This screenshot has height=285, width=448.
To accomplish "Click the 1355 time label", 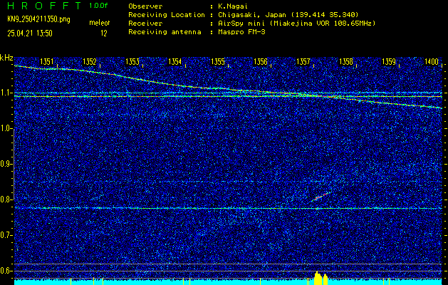I will 218,62.
